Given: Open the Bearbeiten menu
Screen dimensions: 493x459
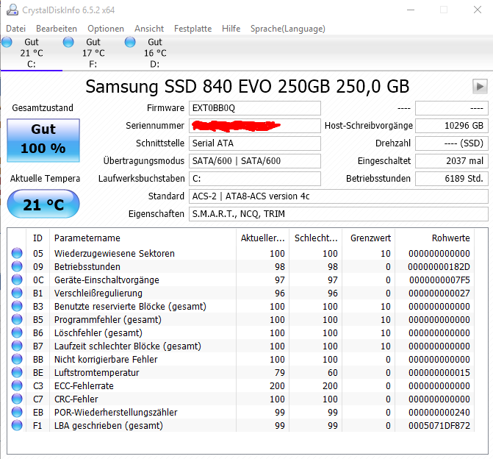Looking at the screenshot, I should (x=57, y=29).
